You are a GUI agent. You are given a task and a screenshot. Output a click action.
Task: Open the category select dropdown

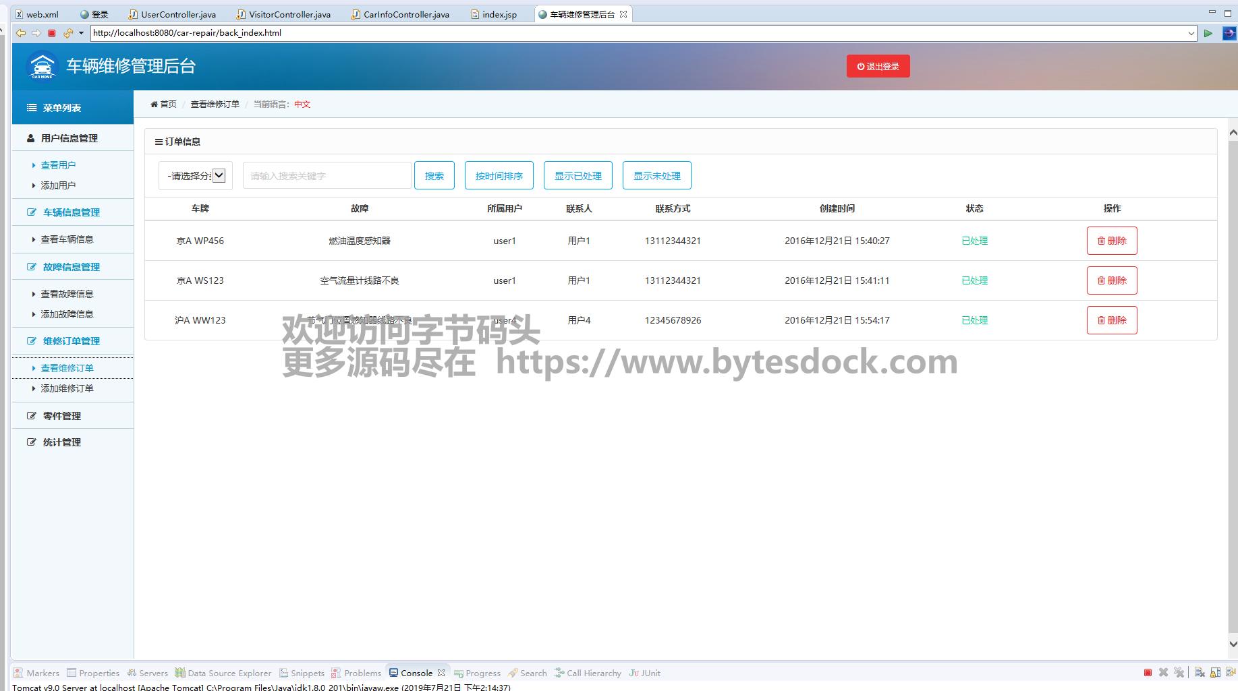pos(196,176)
